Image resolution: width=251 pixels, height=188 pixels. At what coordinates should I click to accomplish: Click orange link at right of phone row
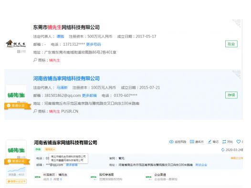[237, 158]
